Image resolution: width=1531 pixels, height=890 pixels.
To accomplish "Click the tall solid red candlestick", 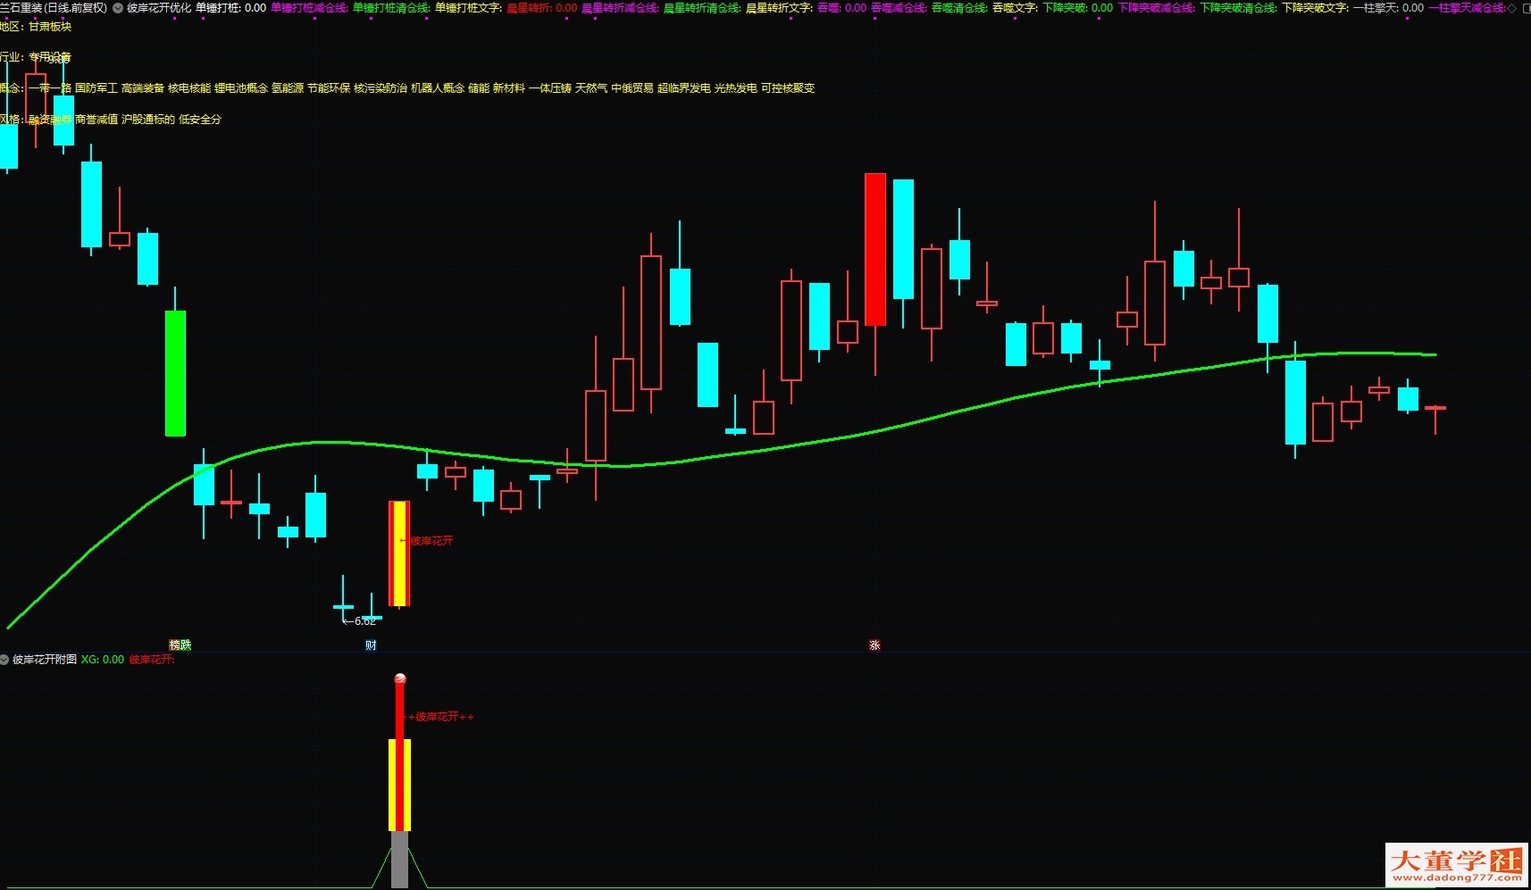I will coord(875,250).
